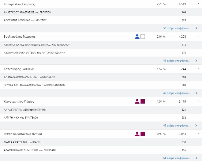
Task: Select the Καπερνάρος Βασίλειος row header
Action: [x=19, y=69]
